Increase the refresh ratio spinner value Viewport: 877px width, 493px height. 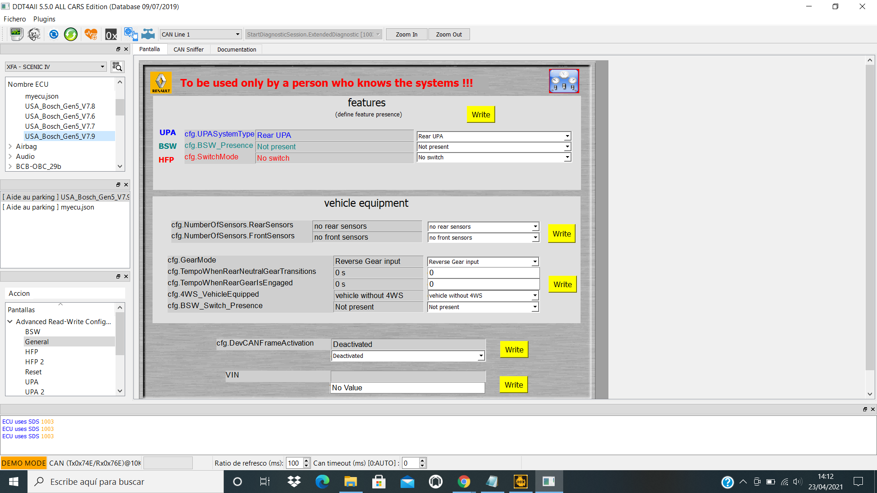pos(306,460)
